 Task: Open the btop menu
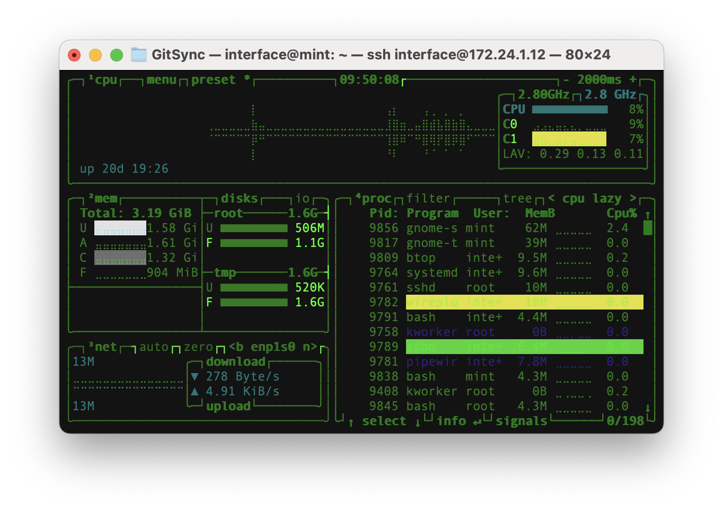click(x=161, y=80)
